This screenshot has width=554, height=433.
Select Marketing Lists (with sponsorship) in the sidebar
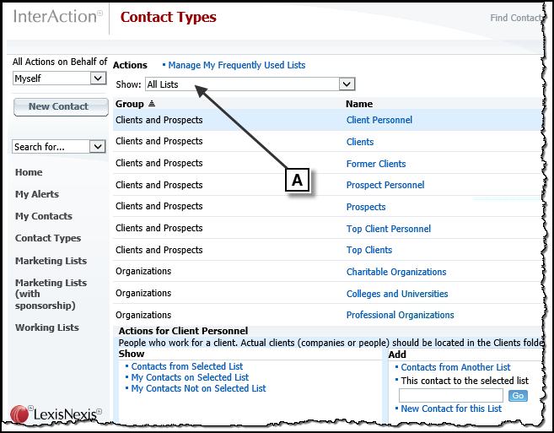[x=51, y=294]
